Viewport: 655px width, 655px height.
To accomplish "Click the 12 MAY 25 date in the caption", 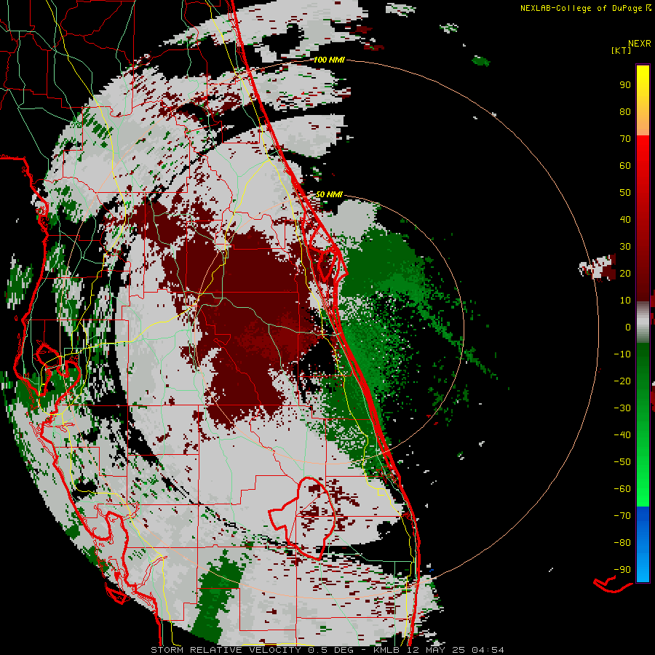I will tap(435, 650).
